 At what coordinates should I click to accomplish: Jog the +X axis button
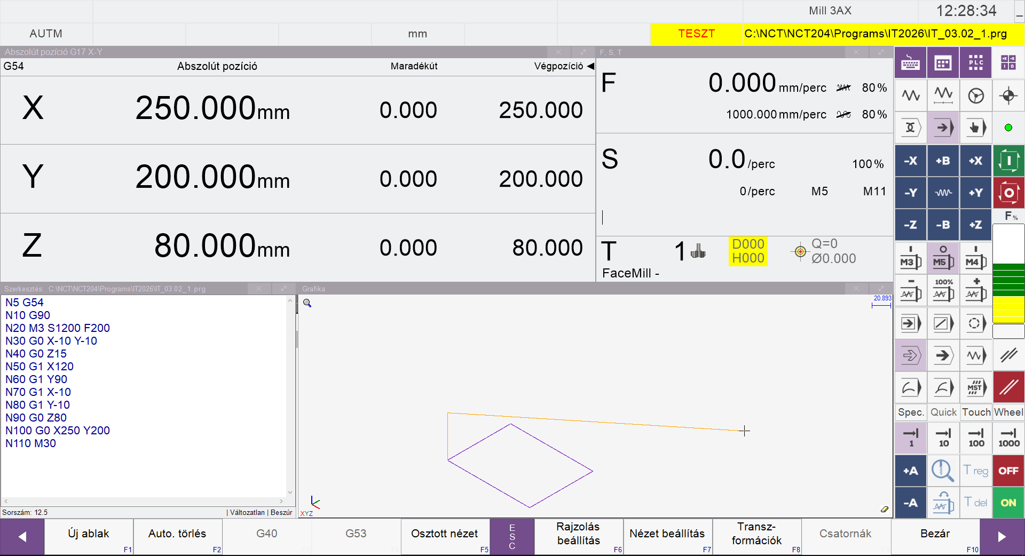pyautogui.click(x=976, y=161)
